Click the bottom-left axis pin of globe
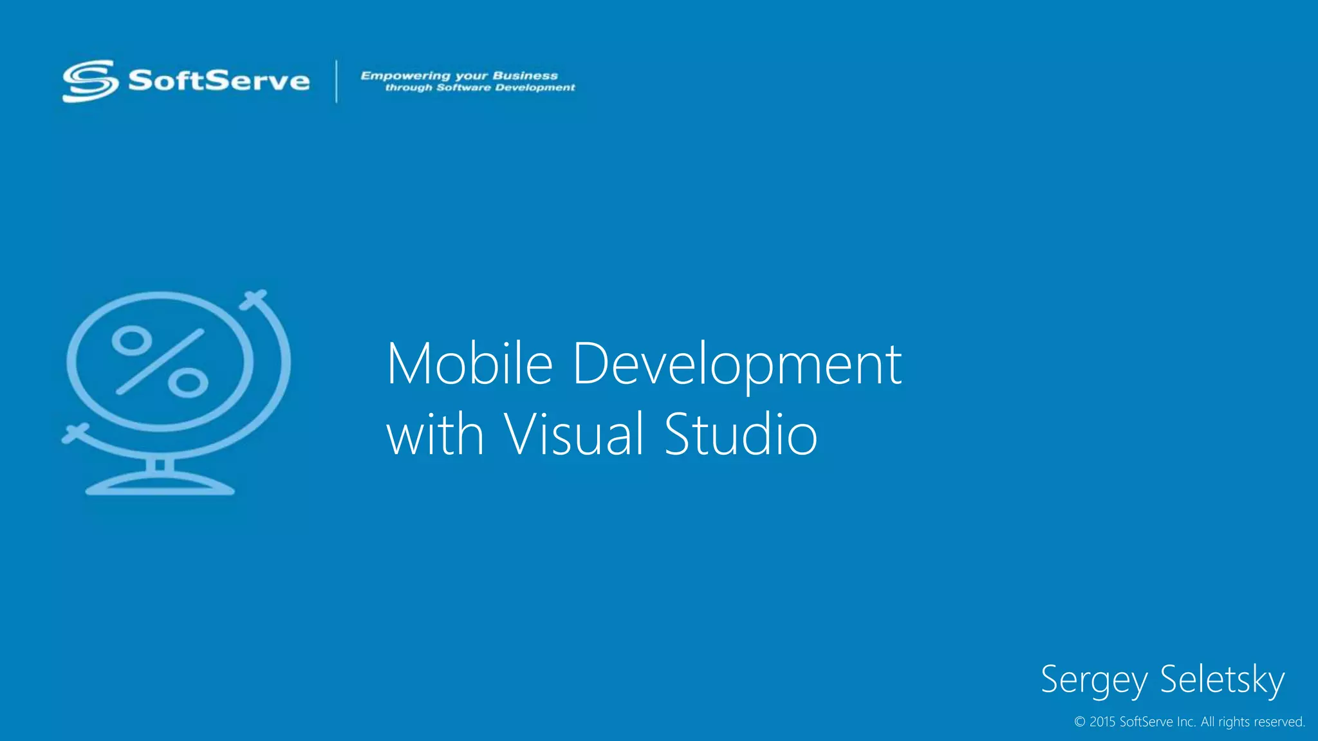The width and height of the screenshot is (1318, 741). tap(75, 434)
